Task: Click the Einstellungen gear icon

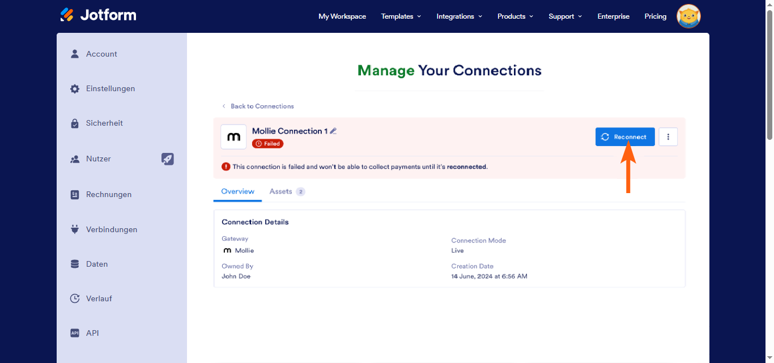Action: 74,89
